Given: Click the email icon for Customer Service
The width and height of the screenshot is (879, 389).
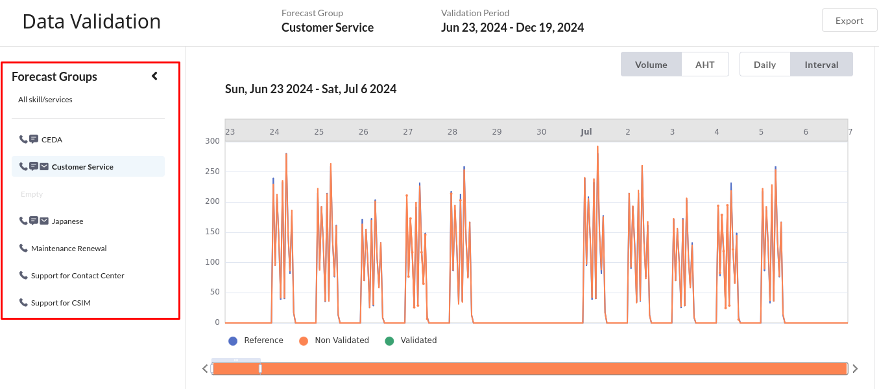Looking at the screenshot, I should 44,166.
